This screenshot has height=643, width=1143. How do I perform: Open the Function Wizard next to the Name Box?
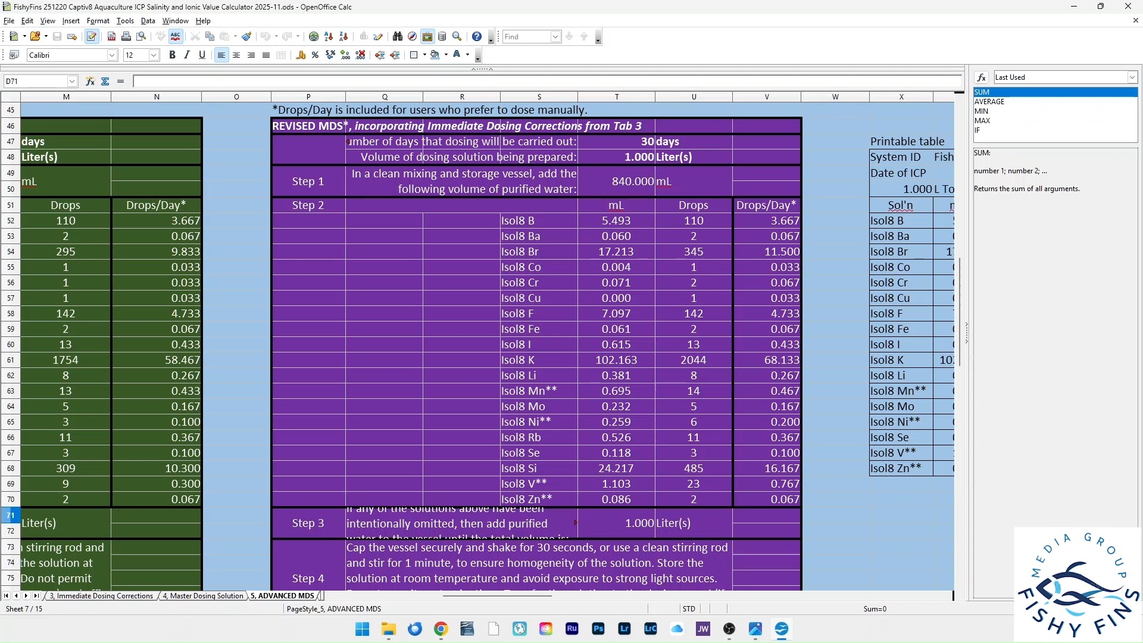[90, 81]
